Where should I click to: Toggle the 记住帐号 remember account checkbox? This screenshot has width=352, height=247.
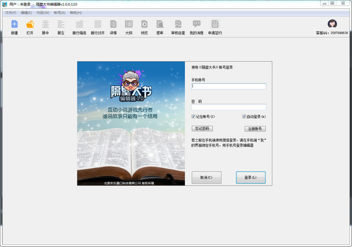(193, 116)
